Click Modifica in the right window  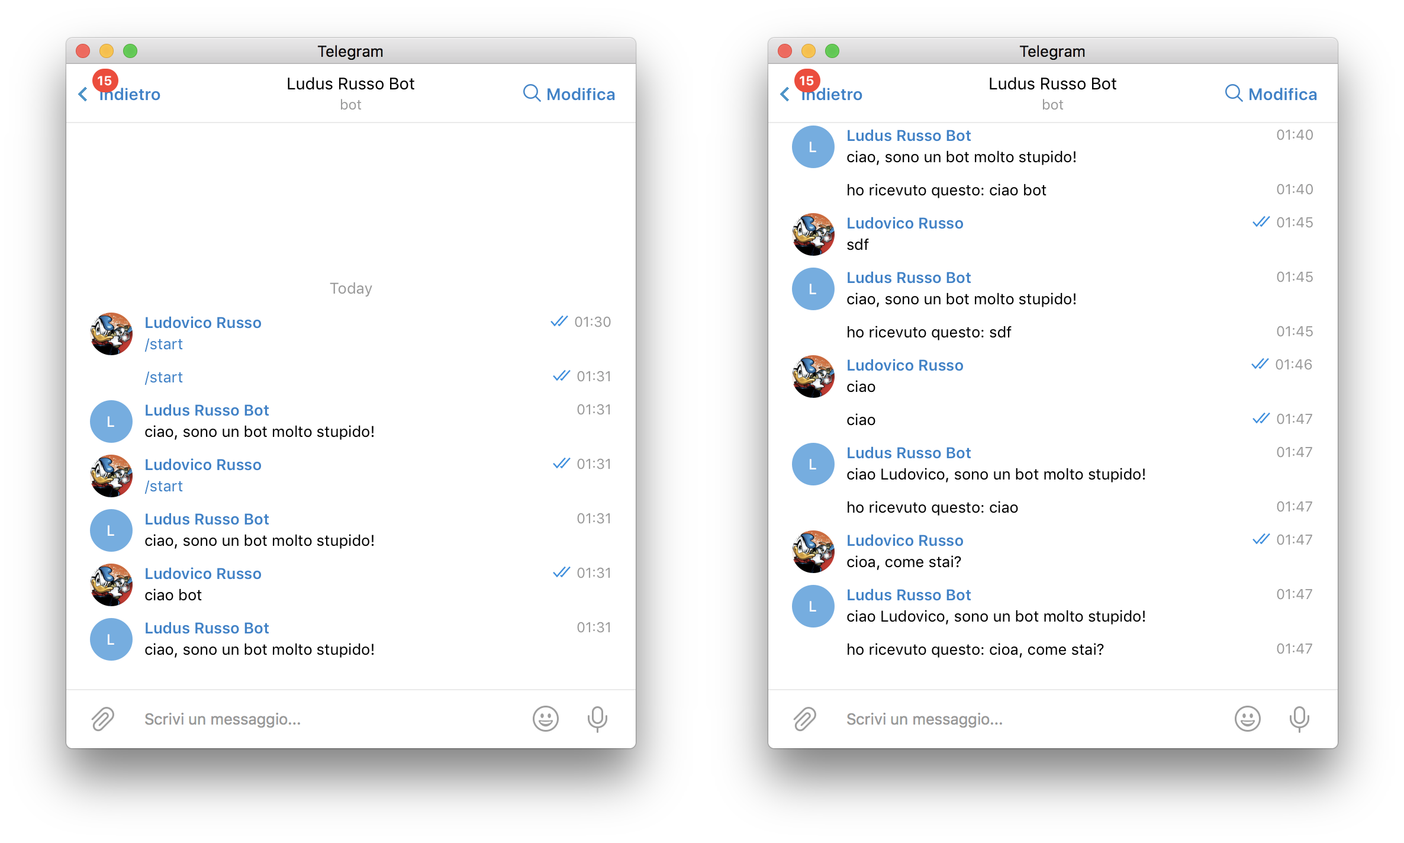tap(1283, 95)
